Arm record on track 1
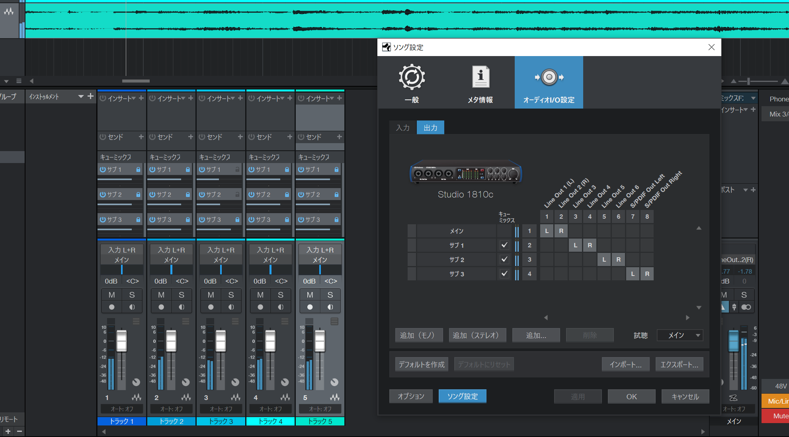The height and width of the screenshot is (437, 789). 112,307
